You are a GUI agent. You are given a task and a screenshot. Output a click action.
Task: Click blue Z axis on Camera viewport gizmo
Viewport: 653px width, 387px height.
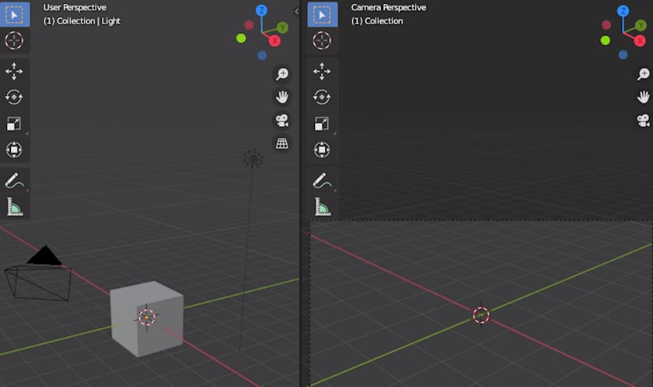point(623,10)
